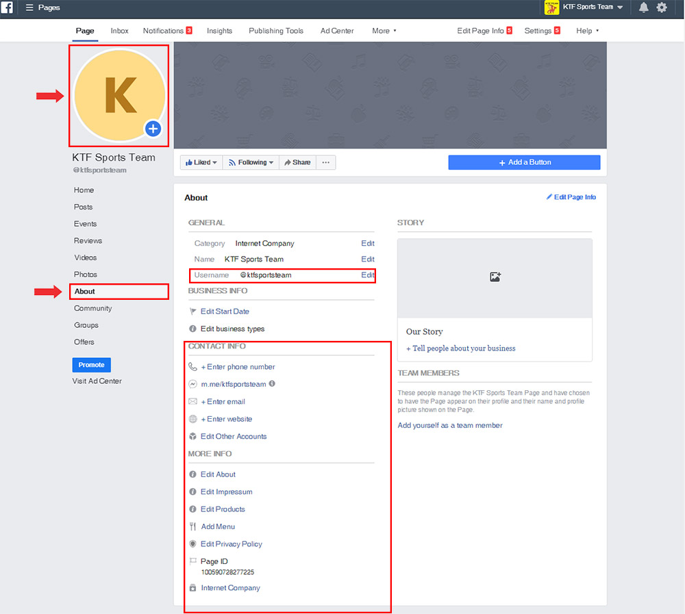Click the cube icon beside Edit Other Accounts
This screenshot has width=685, height=614.
192,436
